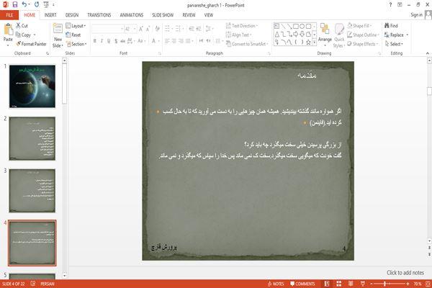Viewport: 432px width, 288px height.
Task: Click the Save icon in quick access toolbar
Action: [x=15, y=4]
